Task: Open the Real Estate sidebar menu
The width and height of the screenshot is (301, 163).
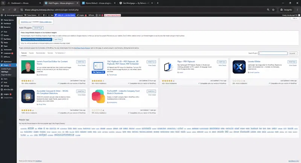Action: [x=7, y=39]
